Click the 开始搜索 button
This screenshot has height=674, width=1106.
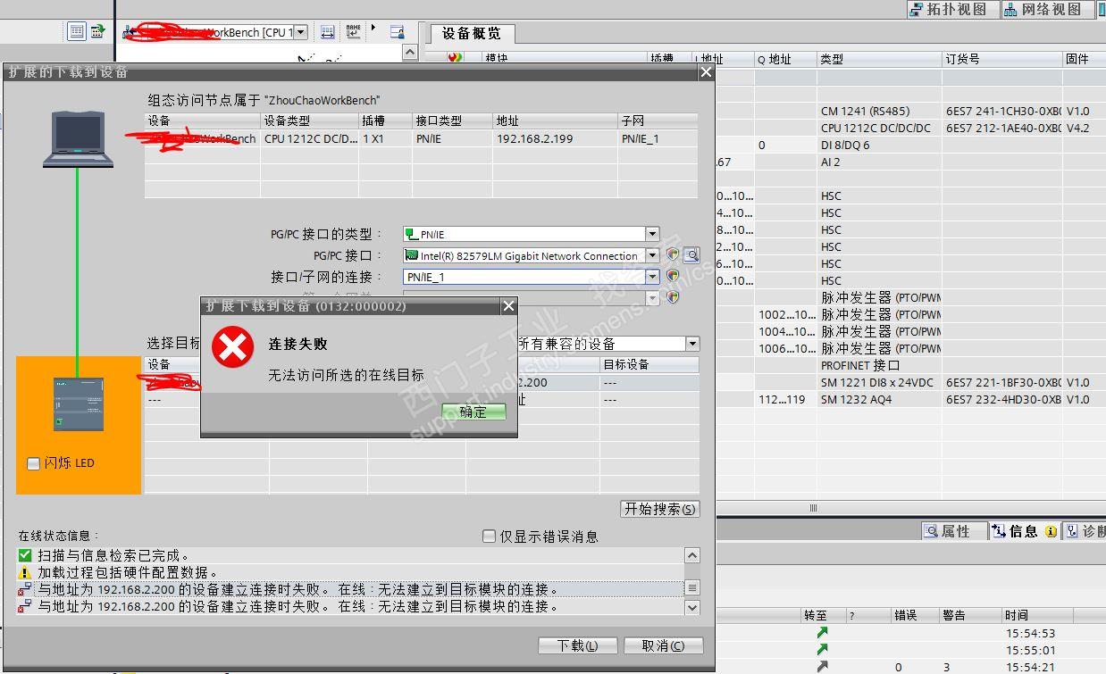(x=659, y=509)
